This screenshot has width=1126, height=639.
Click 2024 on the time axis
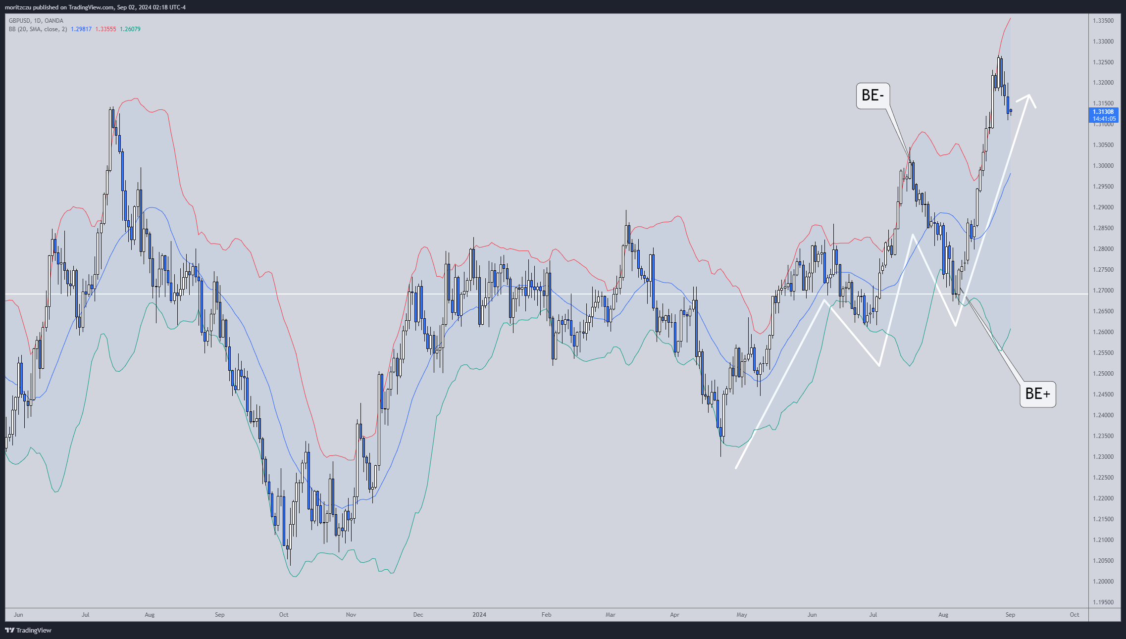click(479, 614)
